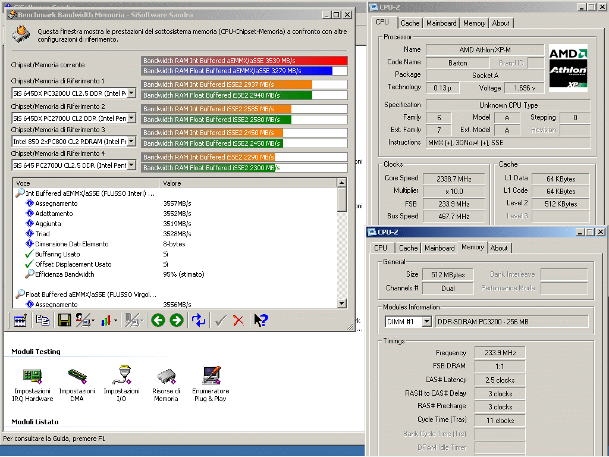Click the Save floppy disk toolbar icon
609x457 pixels.
point(64,321)
